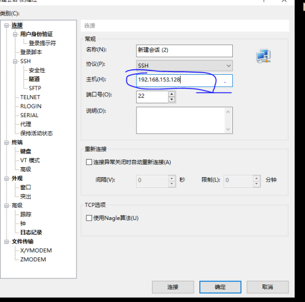Image resolution: width=305 pixels, height=302 pixels.
Task: Click the 限制 limit up arrow
Action: click(257, 178)
